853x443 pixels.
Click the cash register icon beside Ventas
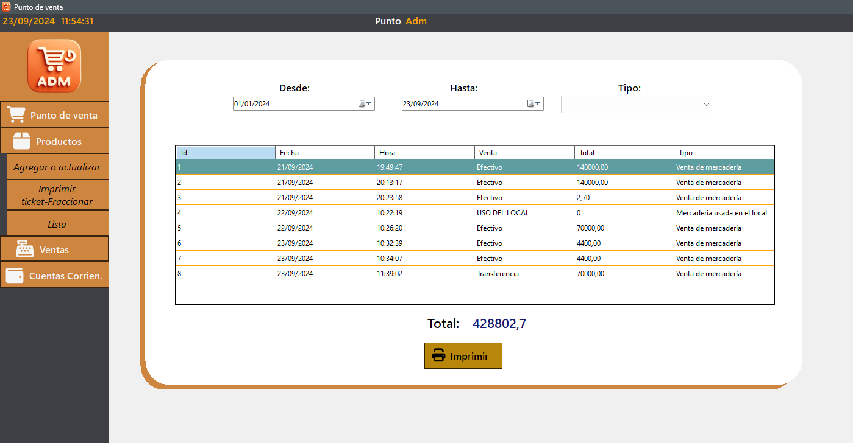pyautogui.click(x=25, y=249)
